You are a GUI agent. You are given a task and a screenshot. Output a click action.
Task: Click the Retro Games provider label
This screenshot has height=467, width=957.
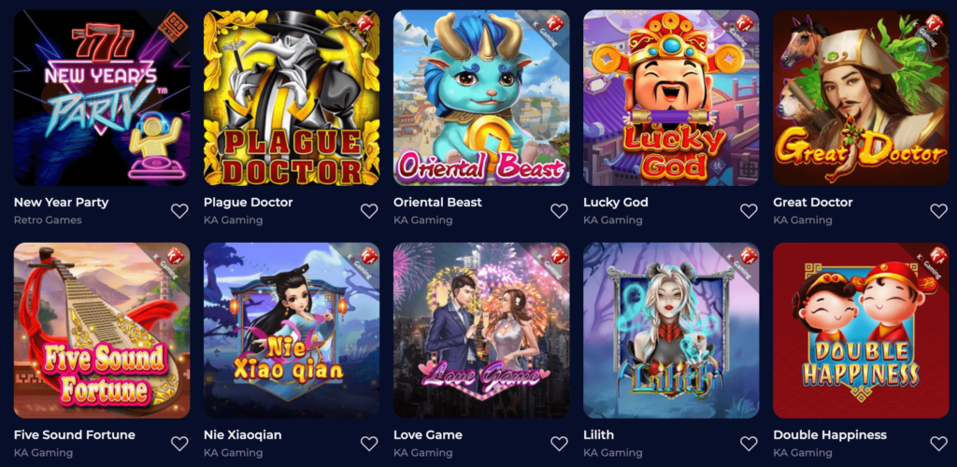[48, 220]
